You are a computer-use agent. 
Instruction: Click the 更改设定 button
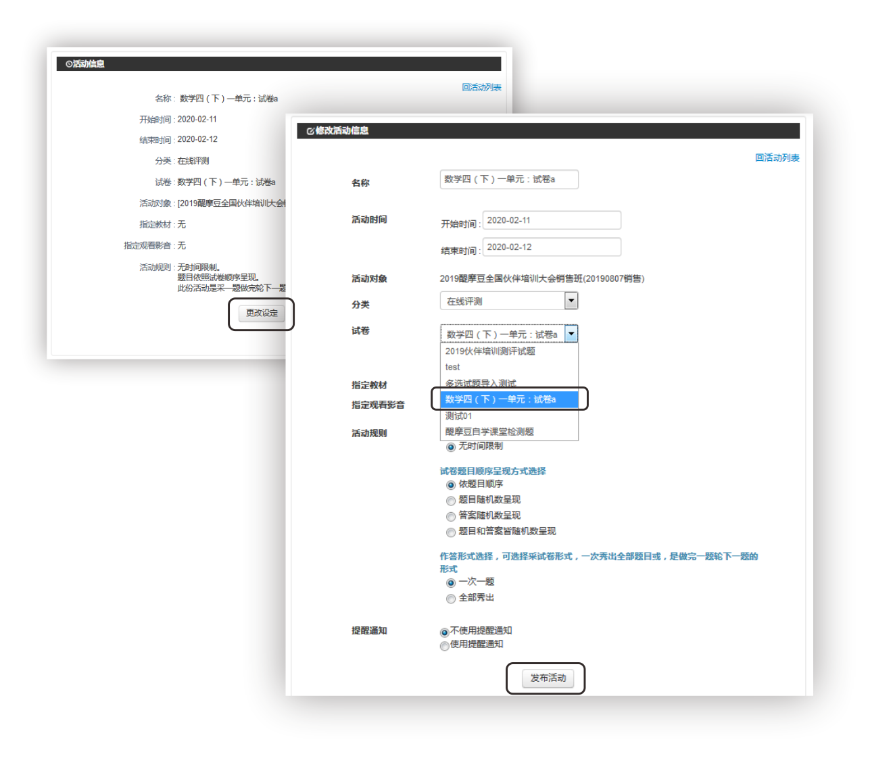point(262,314)
